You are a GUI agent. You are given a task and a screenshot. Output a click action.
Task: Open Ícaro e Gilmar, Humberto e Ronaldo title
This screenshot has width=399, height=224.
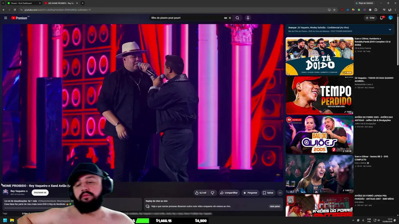click(x=373, y=42)
